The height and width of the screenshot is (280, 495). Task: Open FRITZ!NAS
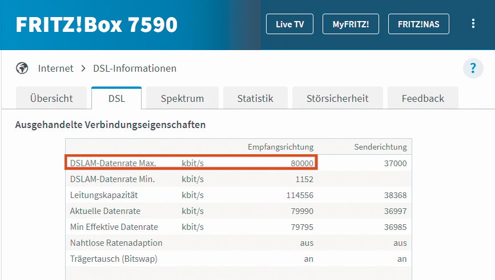(x=418, y=24)
